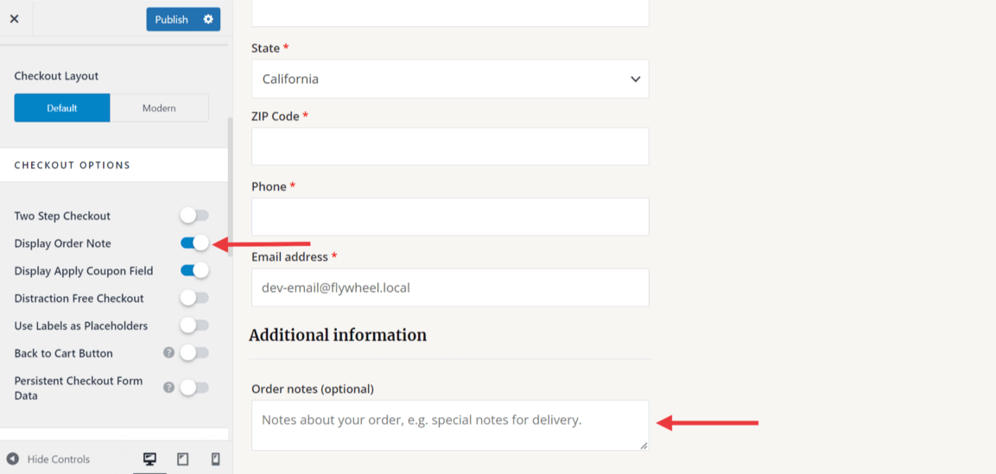Click the customizer sidebar scrollbar
Image resolution: width=996 pixels, height=474 pixels.
point(230,190)
